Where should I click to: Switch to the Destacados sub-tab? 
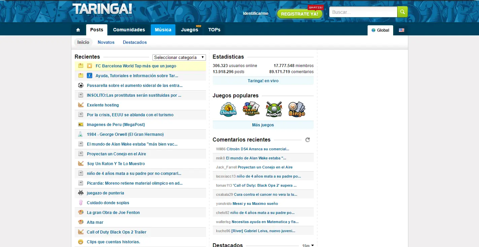[135, 42]
